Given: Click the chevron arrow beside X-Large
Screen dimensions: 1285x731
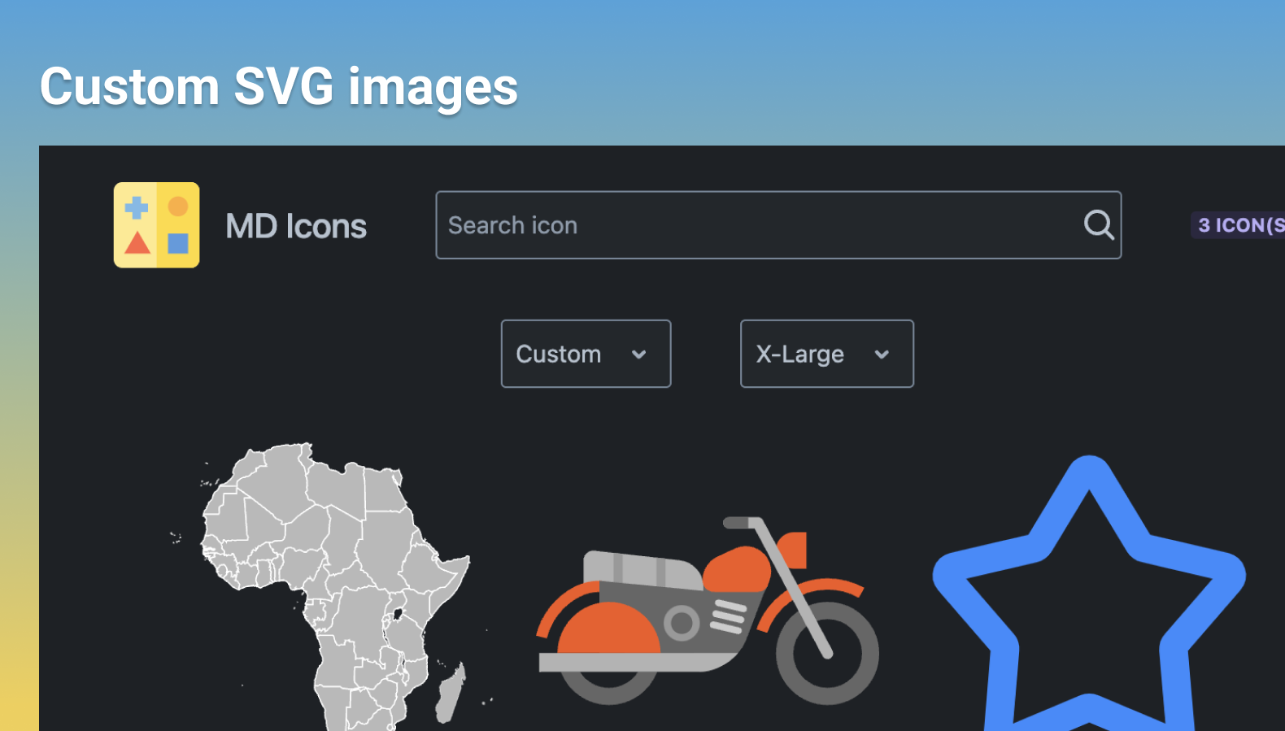Looking at the screenshot, I should point(882,355).
